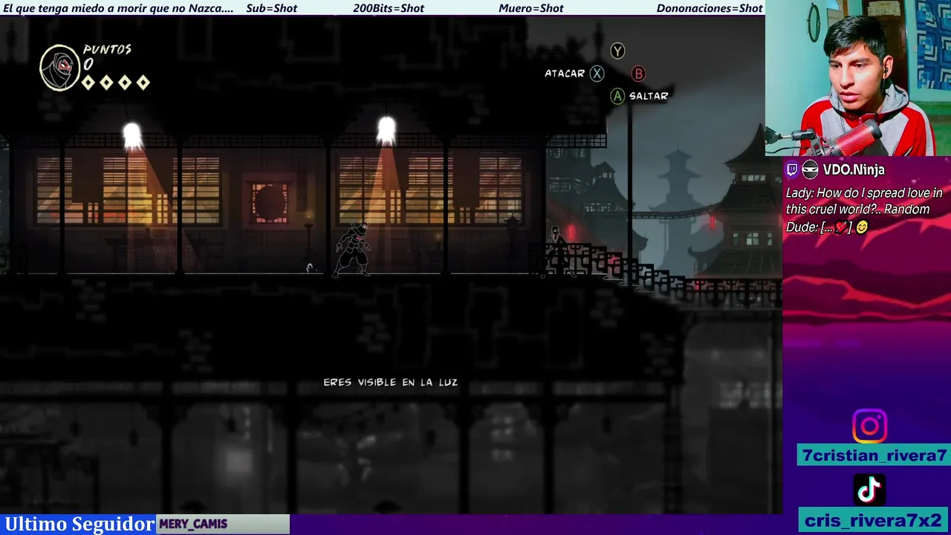
Task: Open the Instagram logo in the sidebar
Action: [869, 427]
